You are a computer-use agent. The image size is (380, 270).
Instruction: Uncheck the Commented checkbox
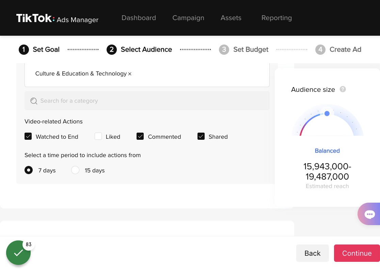(140, 136)
